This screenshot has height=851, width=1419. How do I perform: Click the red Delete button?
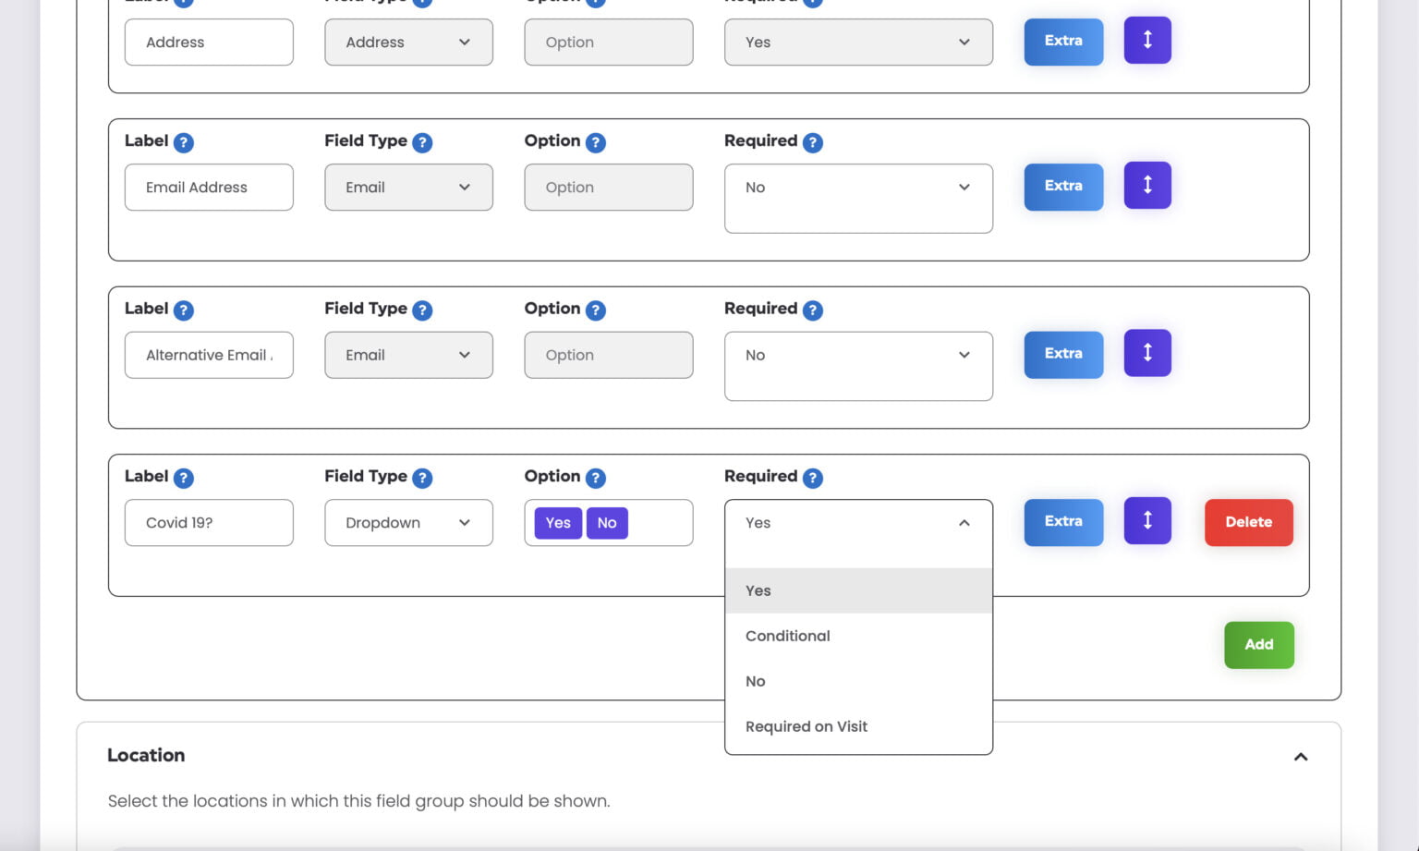[1249, 522]
